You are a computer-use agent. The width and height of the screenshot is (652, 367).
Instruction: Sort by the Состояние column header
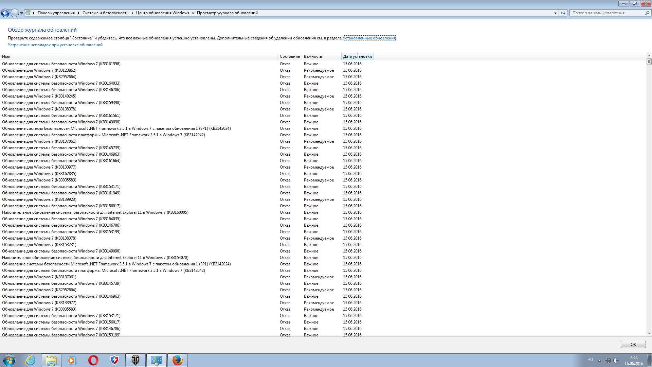(290, 56)
